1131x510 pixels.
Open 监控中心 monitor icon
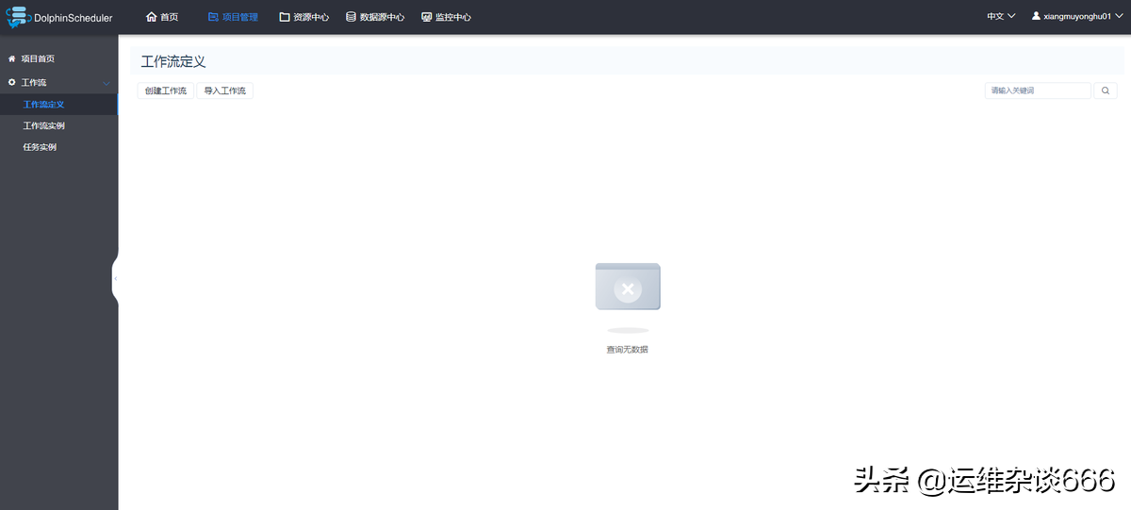click(x=427, y=17)
